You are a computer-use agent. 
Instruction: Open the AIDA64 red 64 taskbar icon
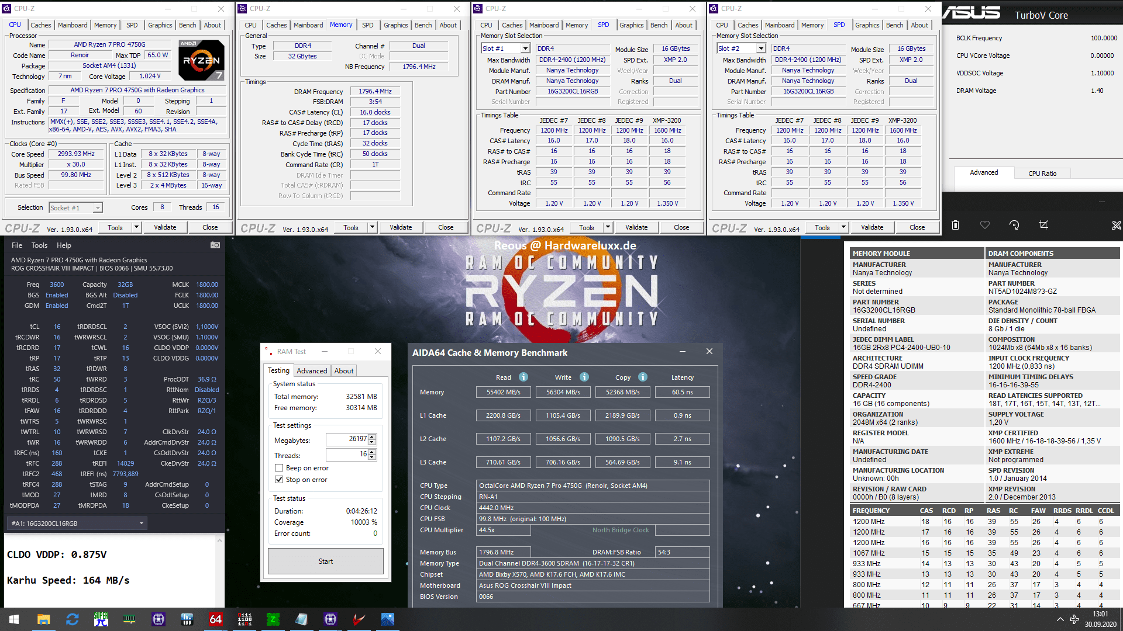(x=216, y=619)
